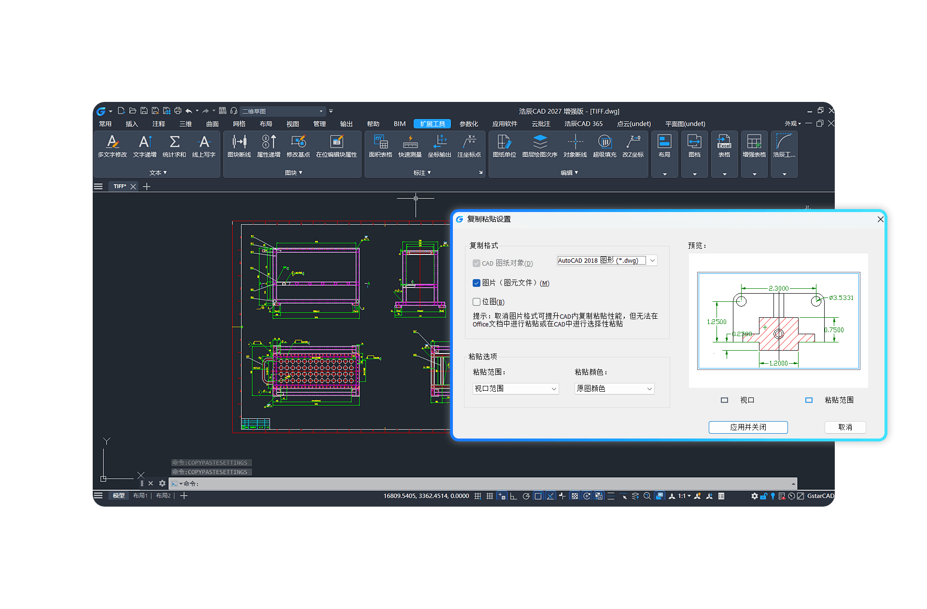Select the 线上写字 tool
This screenshot has width=927, height=609.
point(204,146)
